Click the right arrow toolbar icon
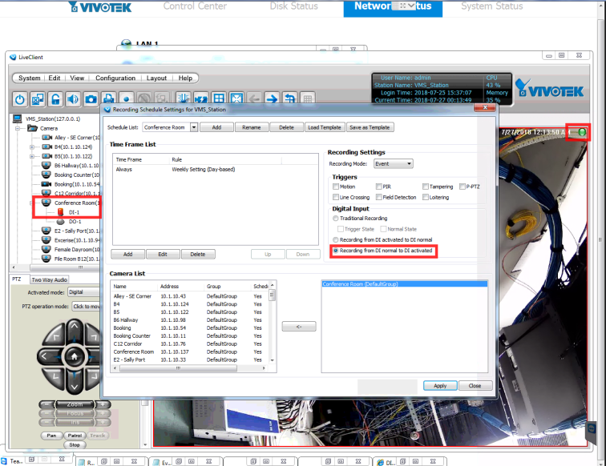Image resolution: width=606 pixels, height=466 pixels. pyautogui.click(x=272, y=98)
